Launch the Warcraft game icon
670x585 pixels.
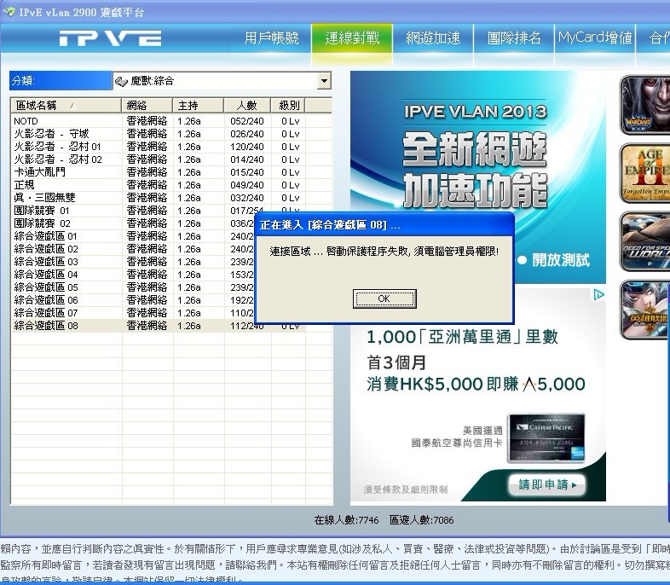click(x=644, y=105)
